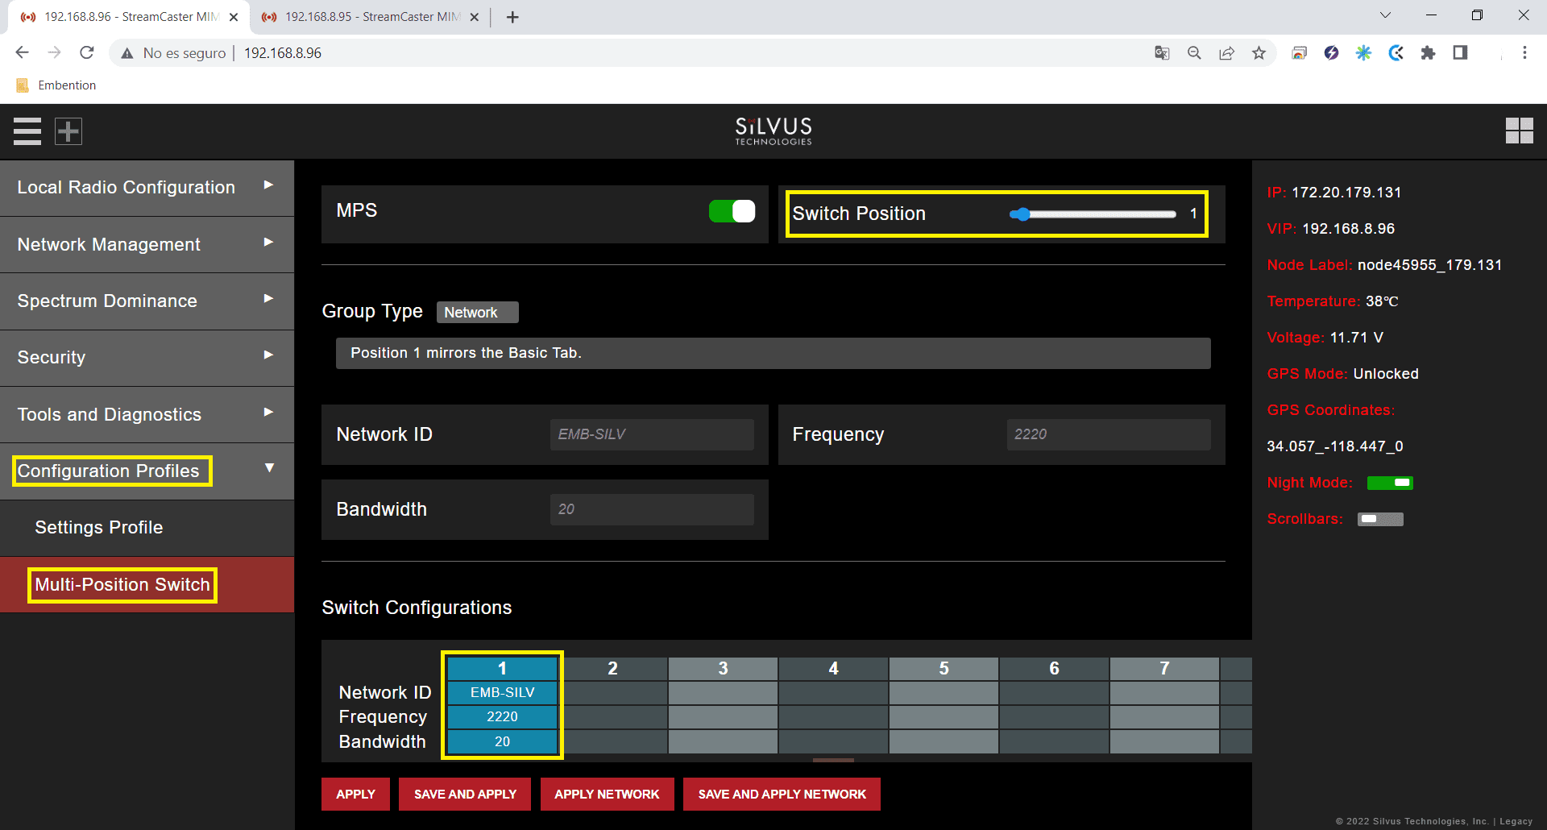Image resolution: width=1547 pixels, height=830 pixels.
Task: Select switch configuration column 3 header
Action: tap(723, 669)
